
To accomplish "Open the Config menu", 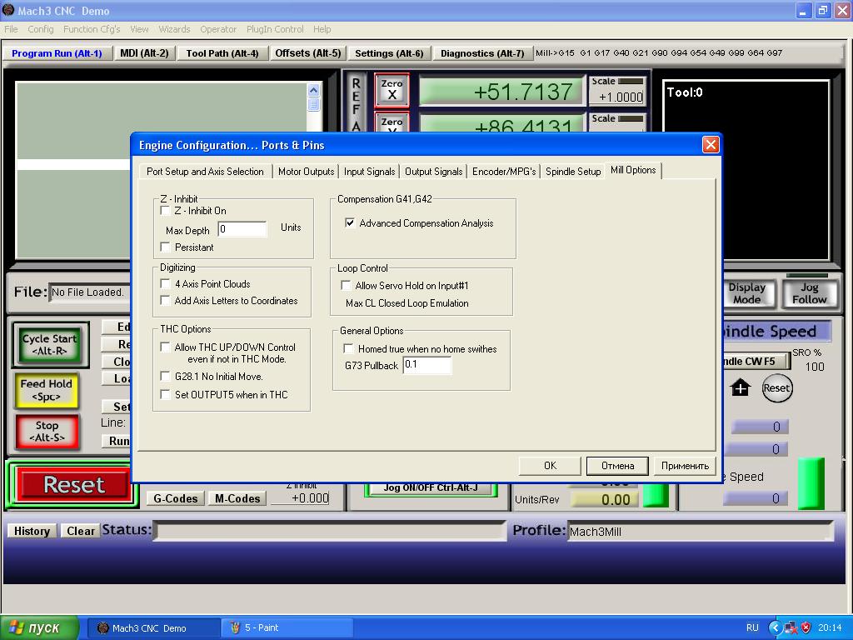I will click(41, 29).
